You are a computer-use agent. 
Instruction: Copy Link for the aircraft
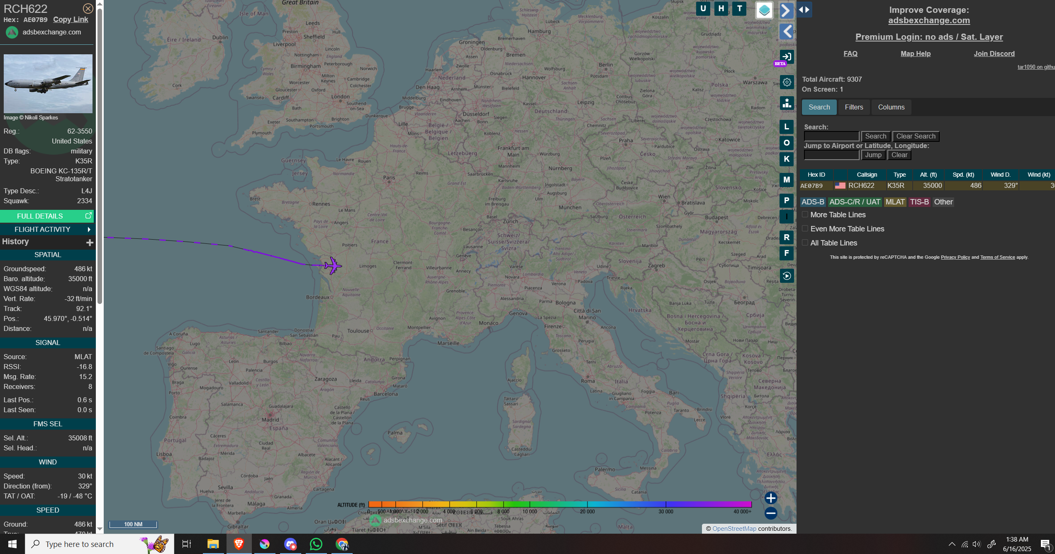71,19
